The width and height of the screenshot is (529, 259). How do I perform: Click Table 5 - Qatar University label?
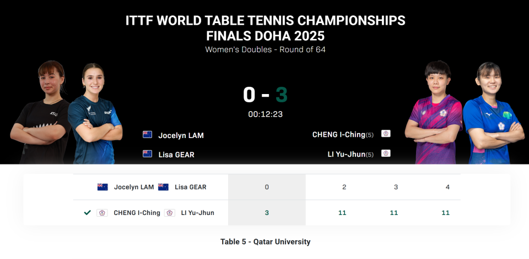(x=265, y=241)
